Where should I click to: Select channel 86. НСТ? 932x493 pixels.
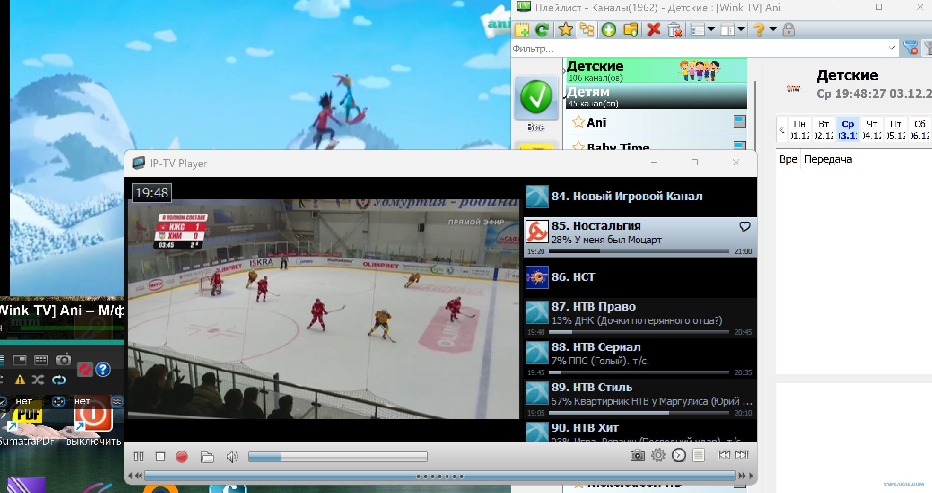640,277
